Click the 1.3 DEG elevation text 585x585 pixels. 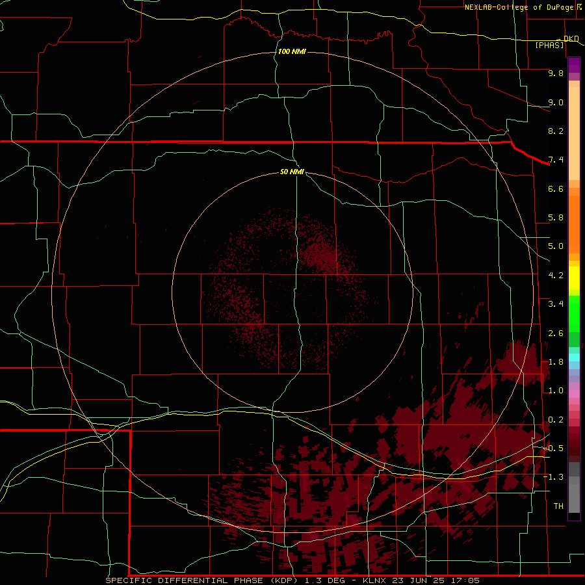(x=326, y=580)
